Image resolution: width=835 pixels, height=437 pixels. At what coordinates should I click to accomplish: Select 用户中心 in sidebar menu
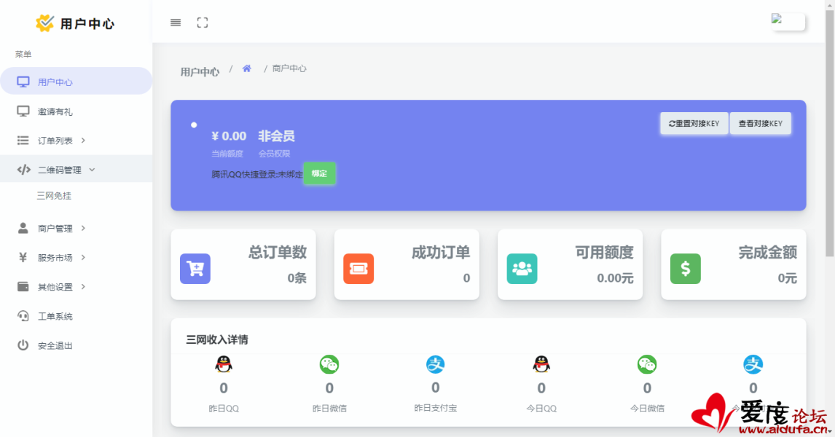(77, 82)
